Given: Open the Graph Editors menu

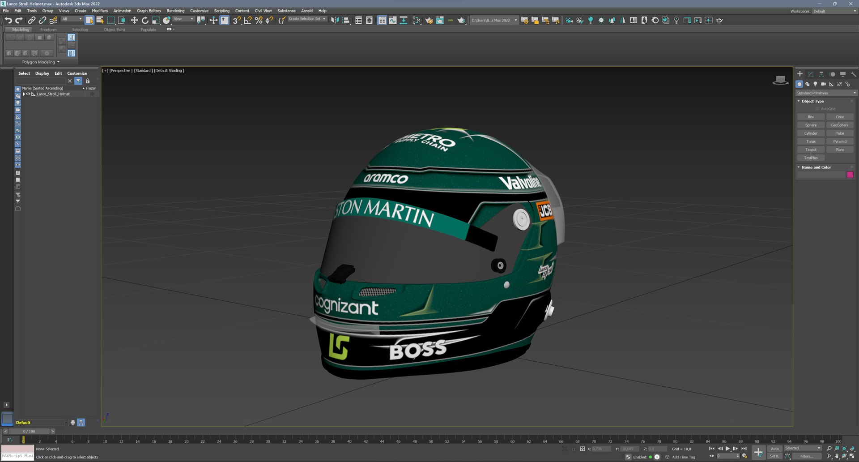Looking at the screenshot, I should (x=149, y=11).
